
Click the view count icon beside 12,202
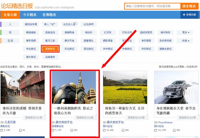[104, 130]
